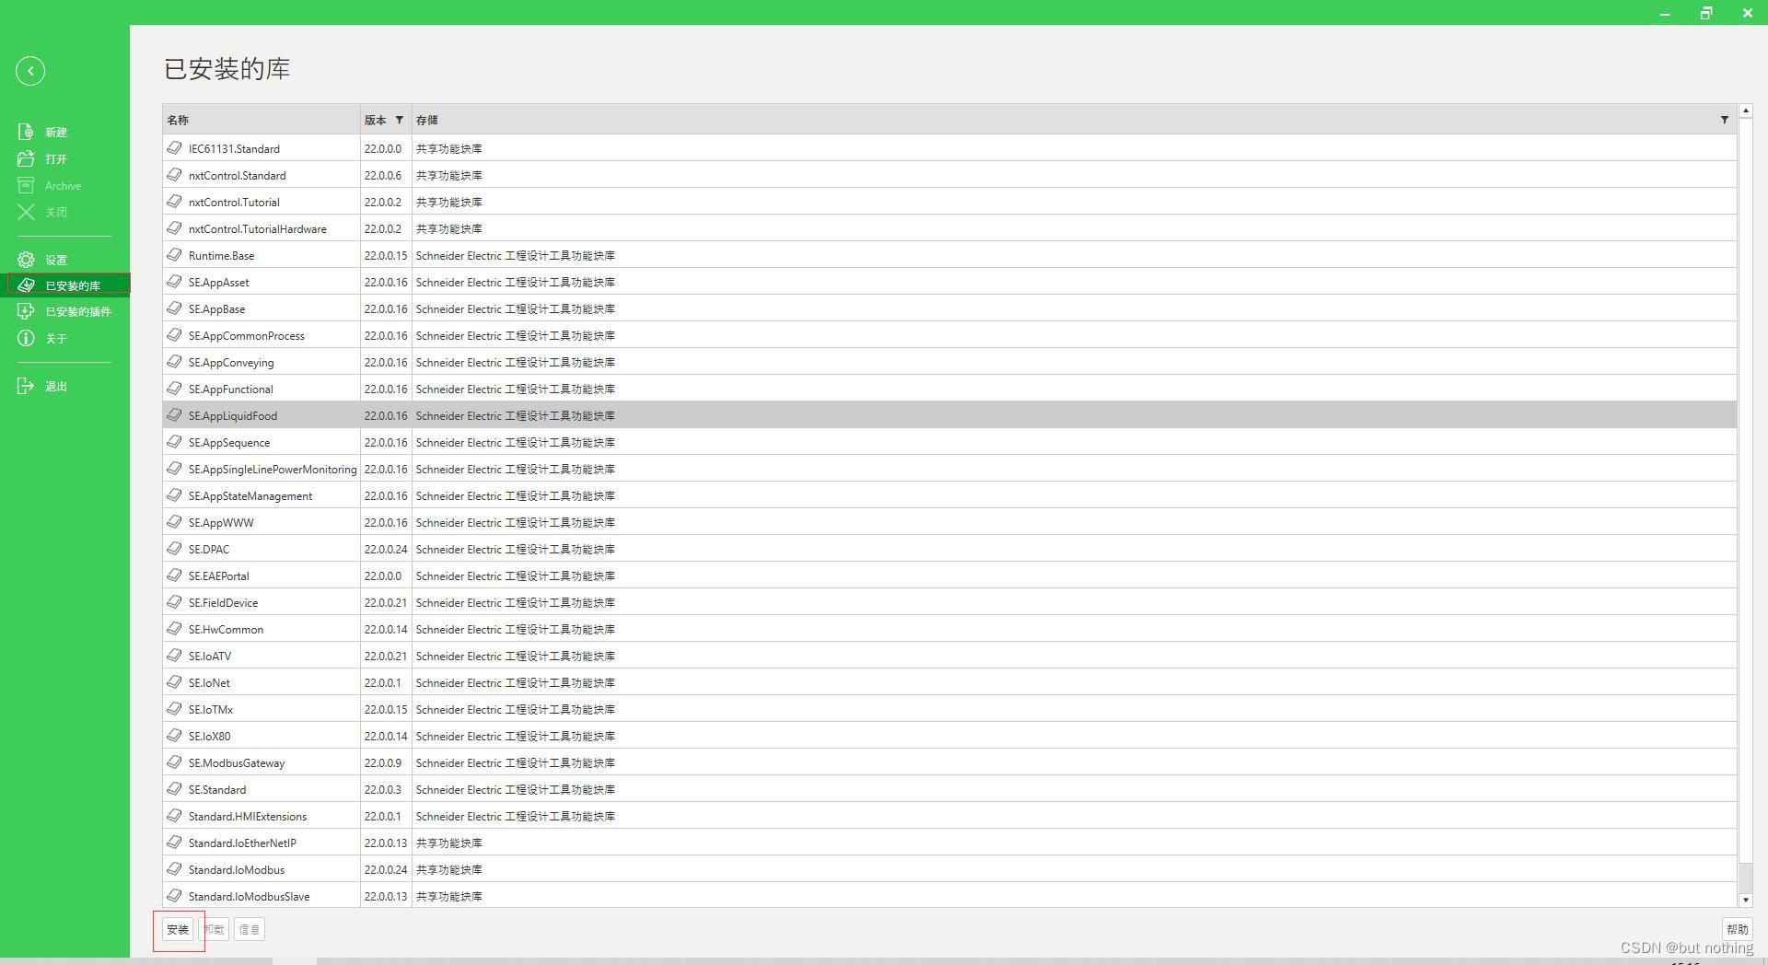This screenshot has width=1768, height=965.
Task: Click version 22.0.0.6 of nxtControl.Standard
Action: click(383, 176)
